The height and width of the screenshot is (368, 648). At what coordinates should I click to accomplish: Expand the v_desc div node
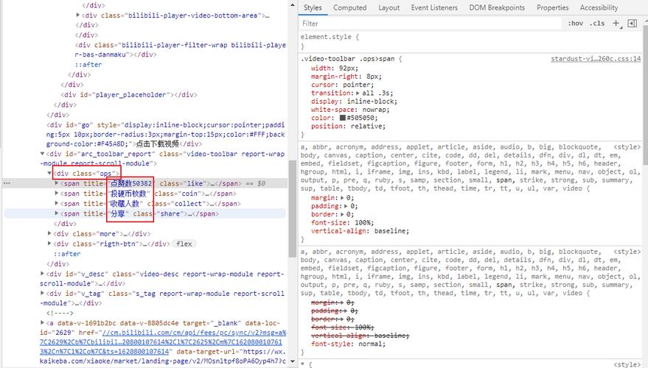(x=43, y=274)
